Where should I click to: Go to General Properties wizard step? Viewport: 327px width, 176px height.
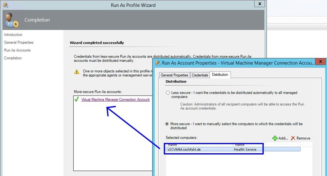(x=19, y=42)
